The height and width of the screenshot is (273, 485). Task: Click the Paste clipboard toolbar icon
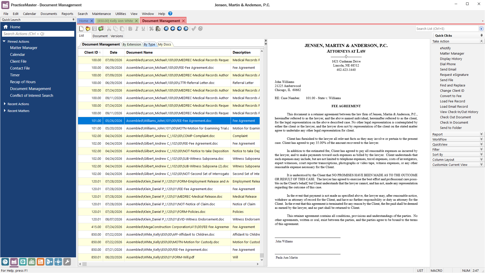click(x=122, y=29)
